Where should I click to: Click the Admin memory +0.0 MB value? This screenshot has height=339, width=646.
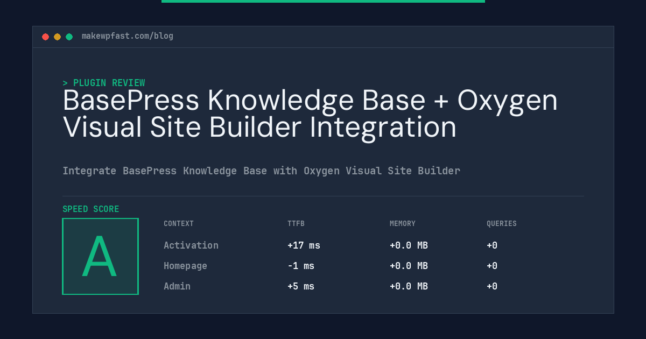tap(409, 286)
